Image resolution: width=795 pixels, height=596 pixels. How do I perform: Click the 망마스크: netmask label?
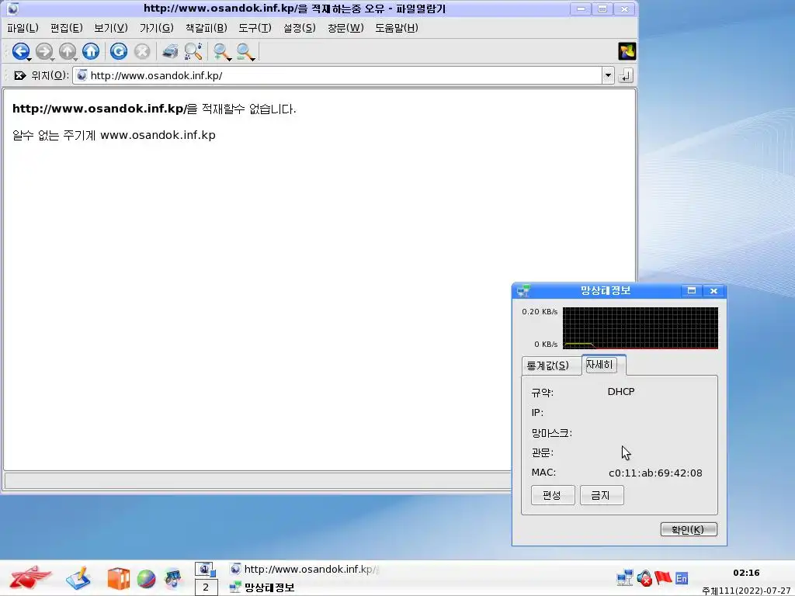(552, 433)
